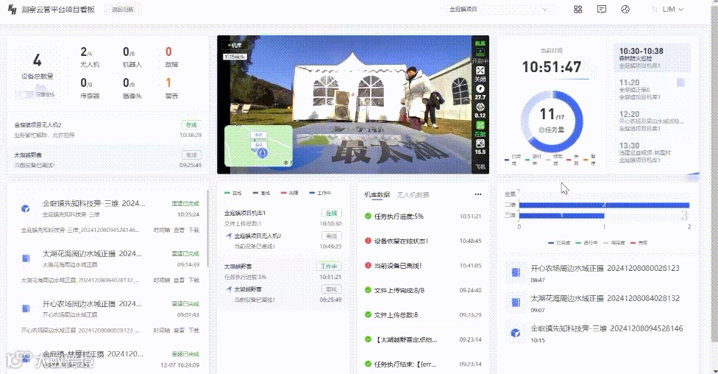Select the 12:20 开心农场 schedule item
This screenshot has width=718, height=374.
pos(652,121)
